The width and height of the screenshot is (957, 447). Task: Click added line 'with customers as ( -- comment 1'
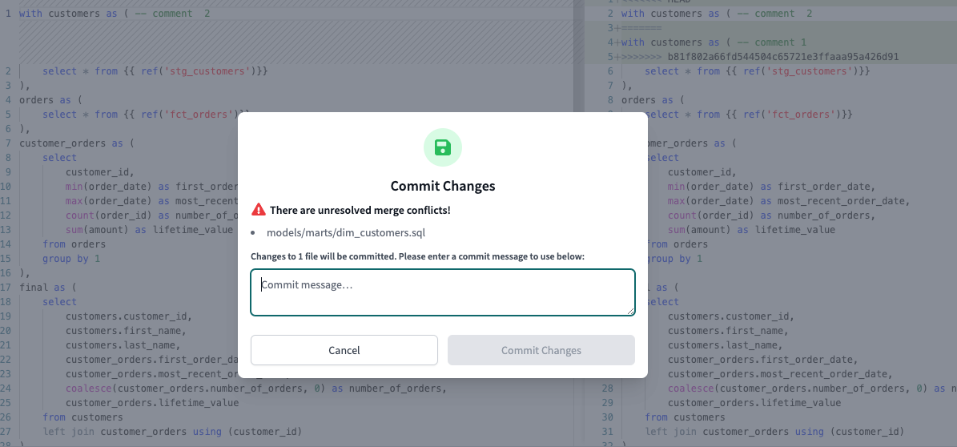pos(713,42)
